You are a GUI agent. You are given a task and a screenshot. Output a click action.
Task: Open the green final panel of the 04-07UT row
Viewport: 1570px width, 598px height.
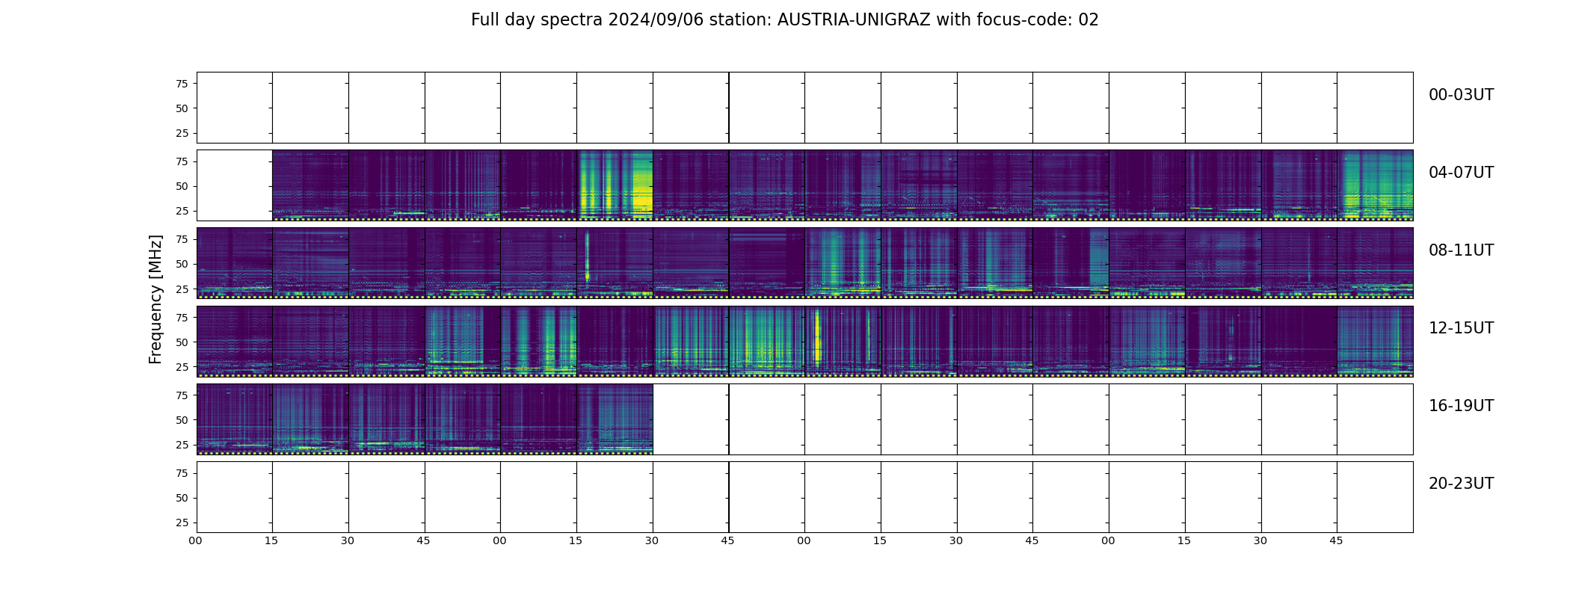(1375, 185)
